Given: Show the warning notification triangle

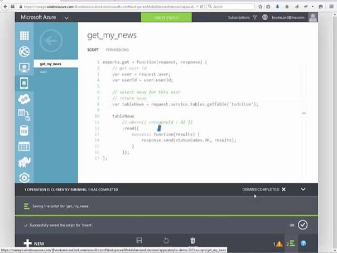Looking at the screenshot, I should click(278, 244).
